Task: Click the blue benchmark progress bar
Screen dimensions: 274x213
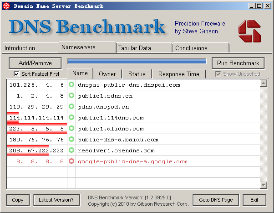Action: tap(137, 61)
